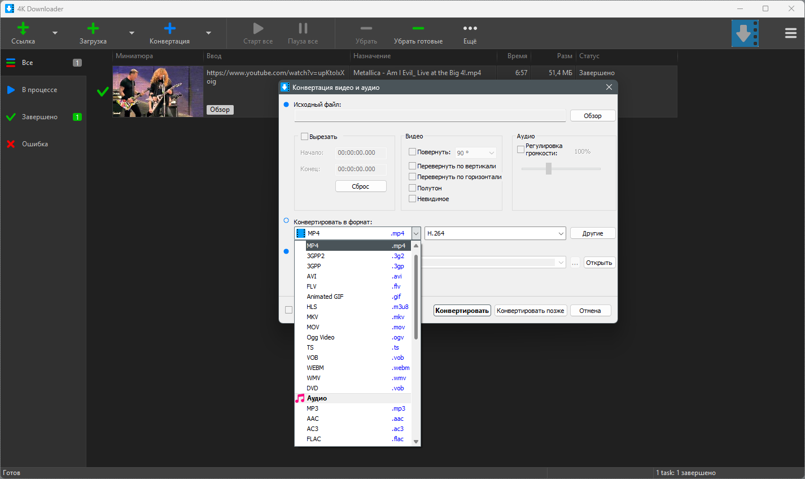Show the Все tasks filter

click(43, 63)
